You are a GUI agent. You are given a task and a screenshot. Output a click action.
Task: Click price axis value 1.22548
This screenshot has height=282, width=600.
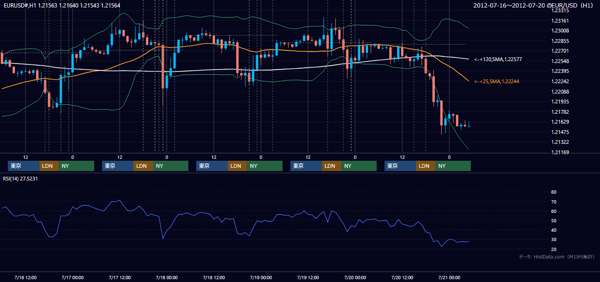point(560,61)
